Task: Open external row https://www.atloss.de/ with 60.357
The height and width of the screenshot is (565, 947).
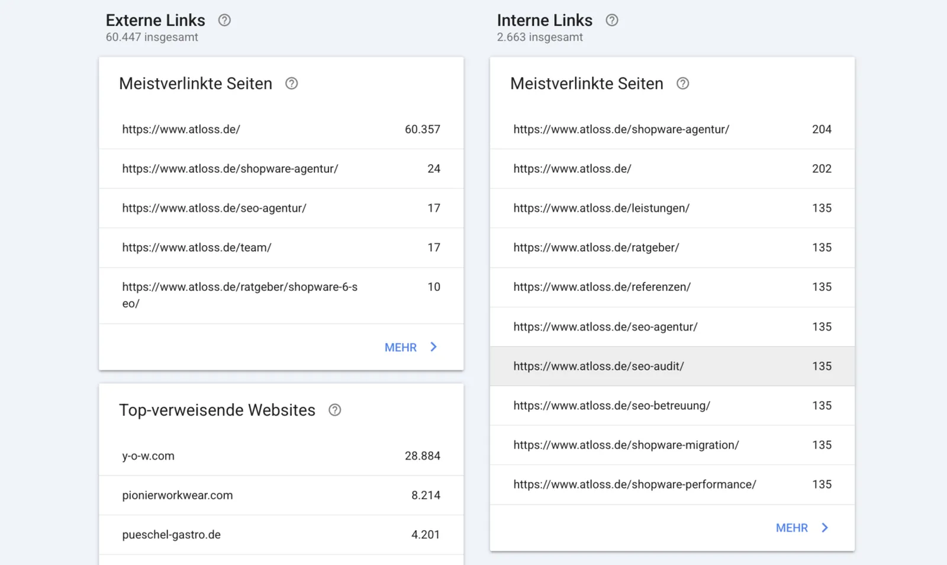Action: tap(281, 129)
